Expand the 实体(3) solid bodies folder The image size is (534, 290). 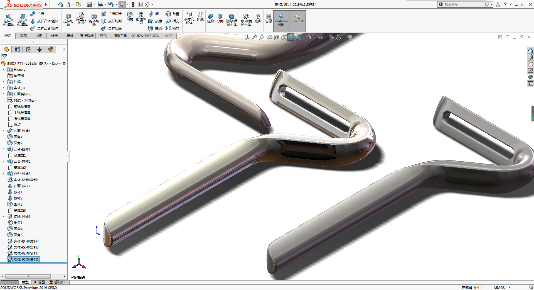3,88
